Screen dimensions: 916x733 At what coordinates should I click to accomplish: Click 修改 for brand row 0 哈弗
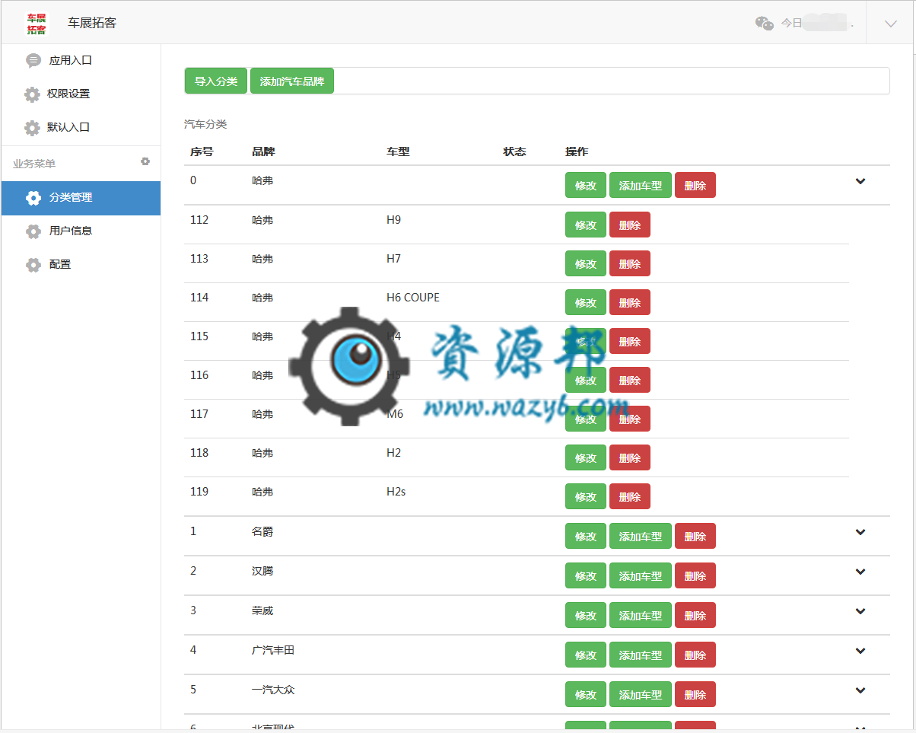(586, 185)
